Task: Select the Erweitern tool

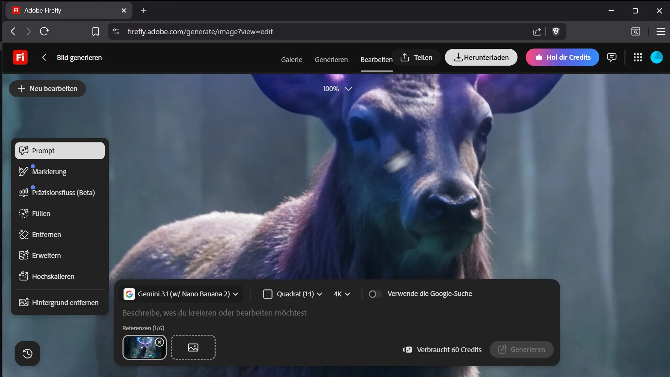Action: [60, 255]
